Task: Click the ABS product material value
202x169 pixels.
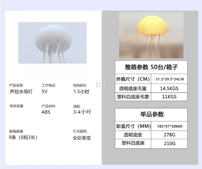Action: pos(46,112)
